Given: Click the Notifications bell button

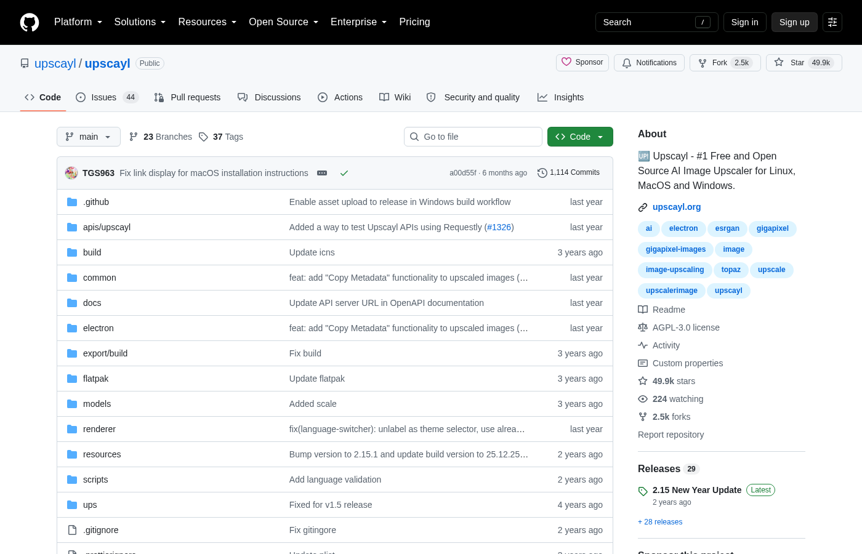Looking at the screenshot, I should point(649,63).
